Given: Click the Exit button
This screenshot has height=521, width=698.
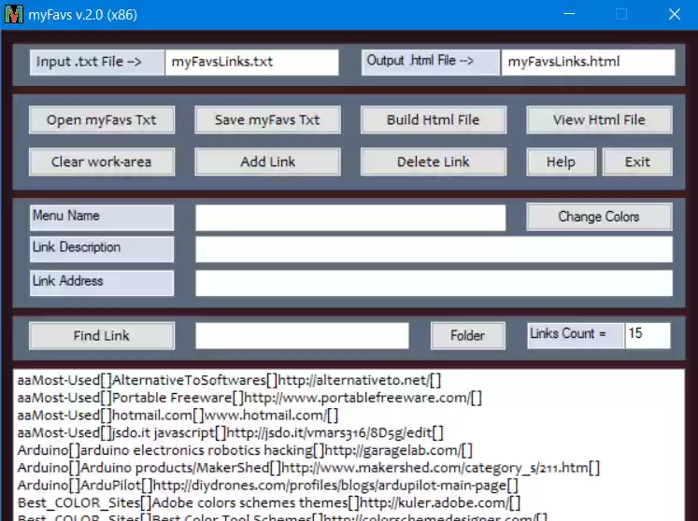Looking at the screenshot, I should pos(637,162).
